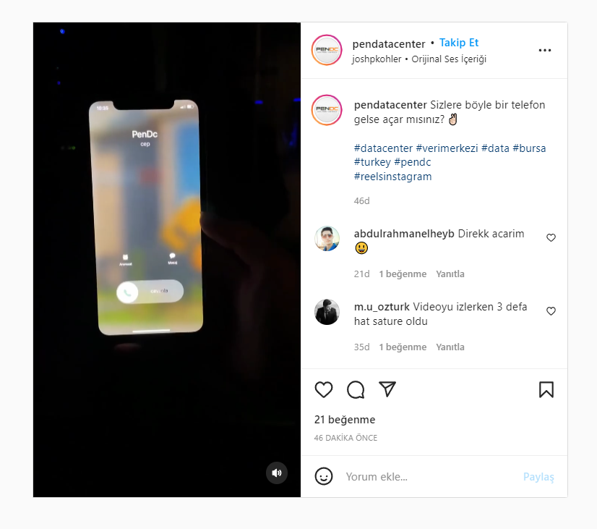Screen dimensions: 597x529
Task: Like abdulrahmanelheyb's comment
Action: pyautogui.click(x=551, y=238)
